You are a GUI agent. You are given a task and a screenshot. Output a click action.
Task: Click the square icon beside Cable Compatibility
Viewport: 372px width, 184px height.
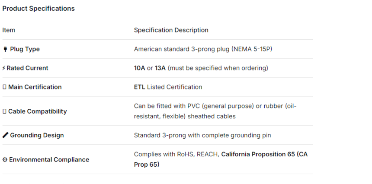point(4,111)
